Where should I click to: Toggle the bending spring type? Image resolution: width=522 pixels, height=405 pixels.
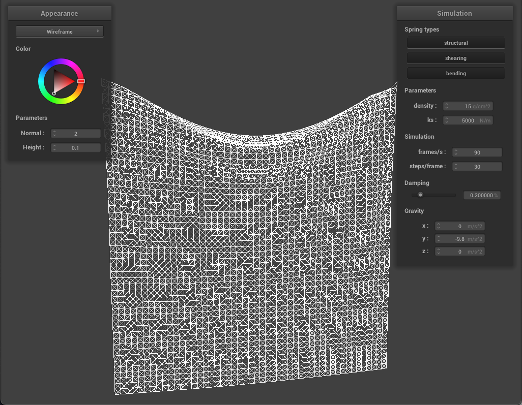click(456, 74)
